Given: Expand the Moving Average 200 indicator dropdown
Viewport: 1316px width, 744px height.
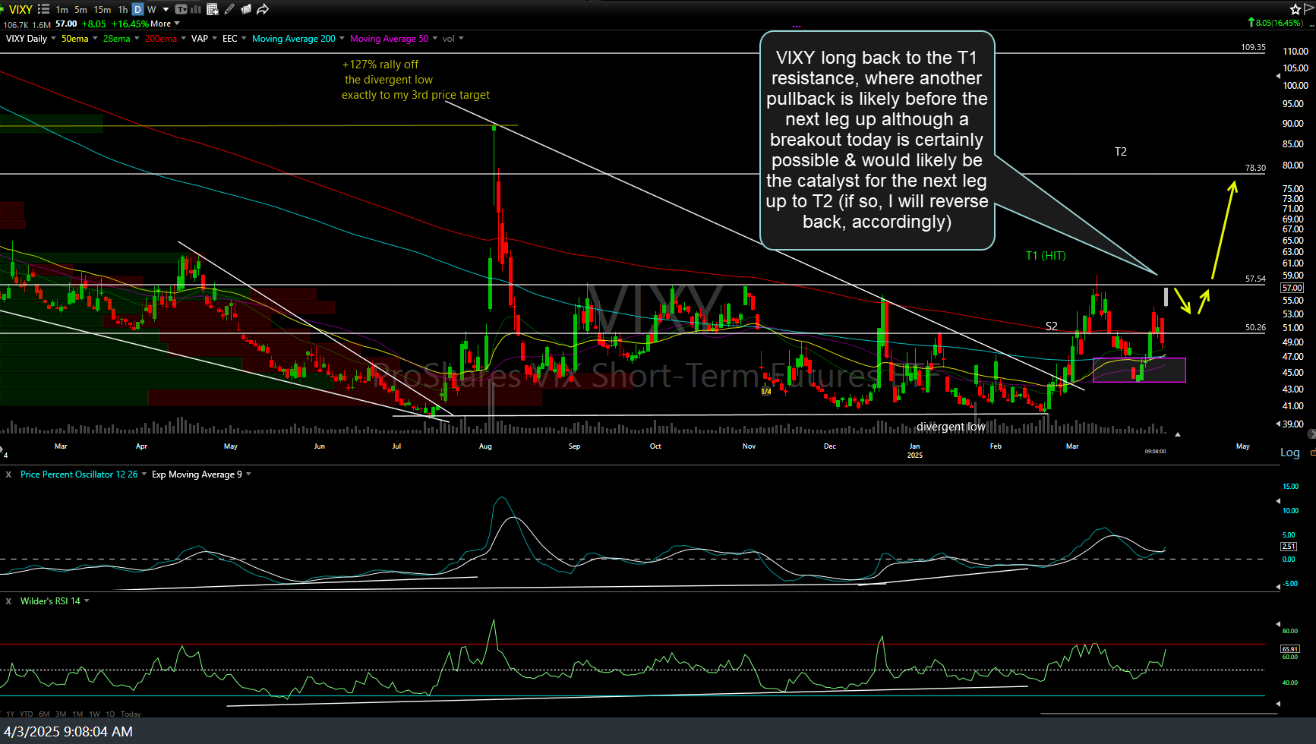Looking at the screenshot, I should [x=342, y=39].
